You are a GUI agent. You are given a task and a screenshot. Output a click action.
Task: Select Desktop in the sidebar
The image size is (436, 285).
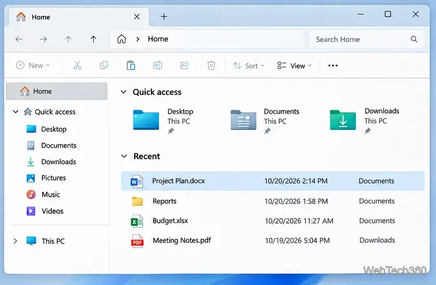(x=54, y=129)
